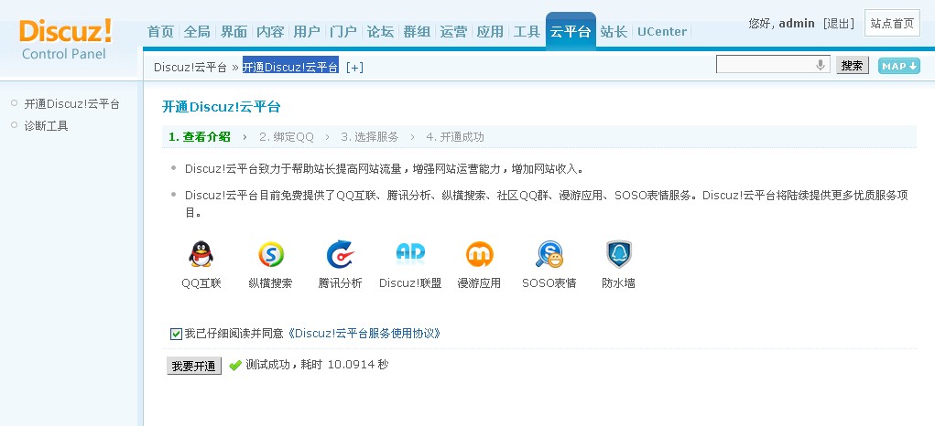
Task: Click the 漫游应用 label text
Action: tap(479, 283)
